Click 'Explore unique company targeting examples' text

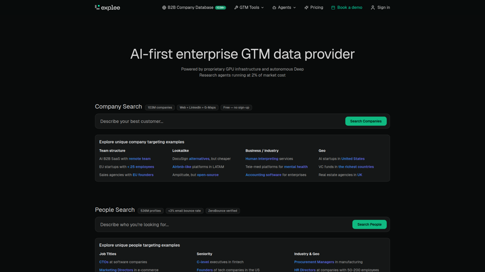click(x=141, y=142)
